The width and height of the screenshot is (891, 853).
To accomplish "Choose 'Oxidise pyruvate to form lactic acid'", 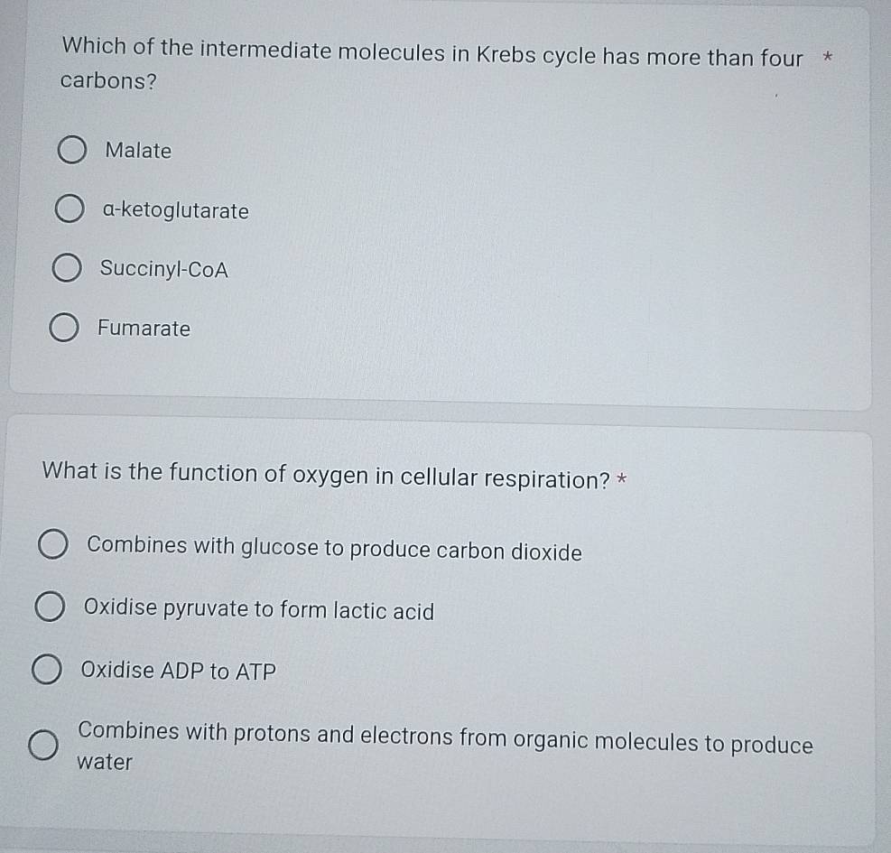I will pos(51,605).
